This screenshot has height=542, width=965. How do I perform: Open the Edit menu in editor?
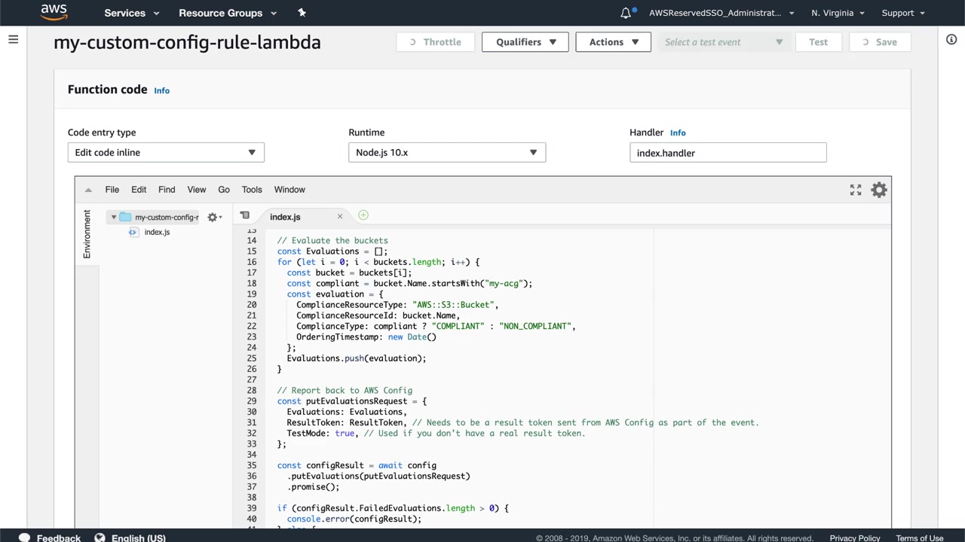(139, 190)
